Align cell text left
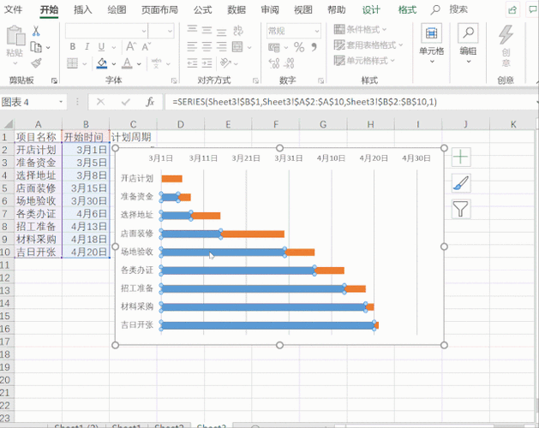 click(x=192, y=47)
